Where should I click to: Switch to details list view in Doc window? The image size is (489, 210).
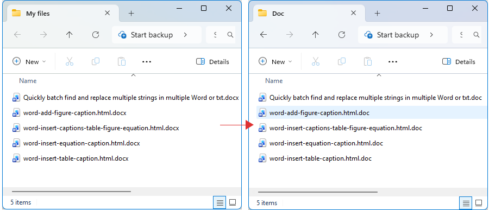(466, 203)
